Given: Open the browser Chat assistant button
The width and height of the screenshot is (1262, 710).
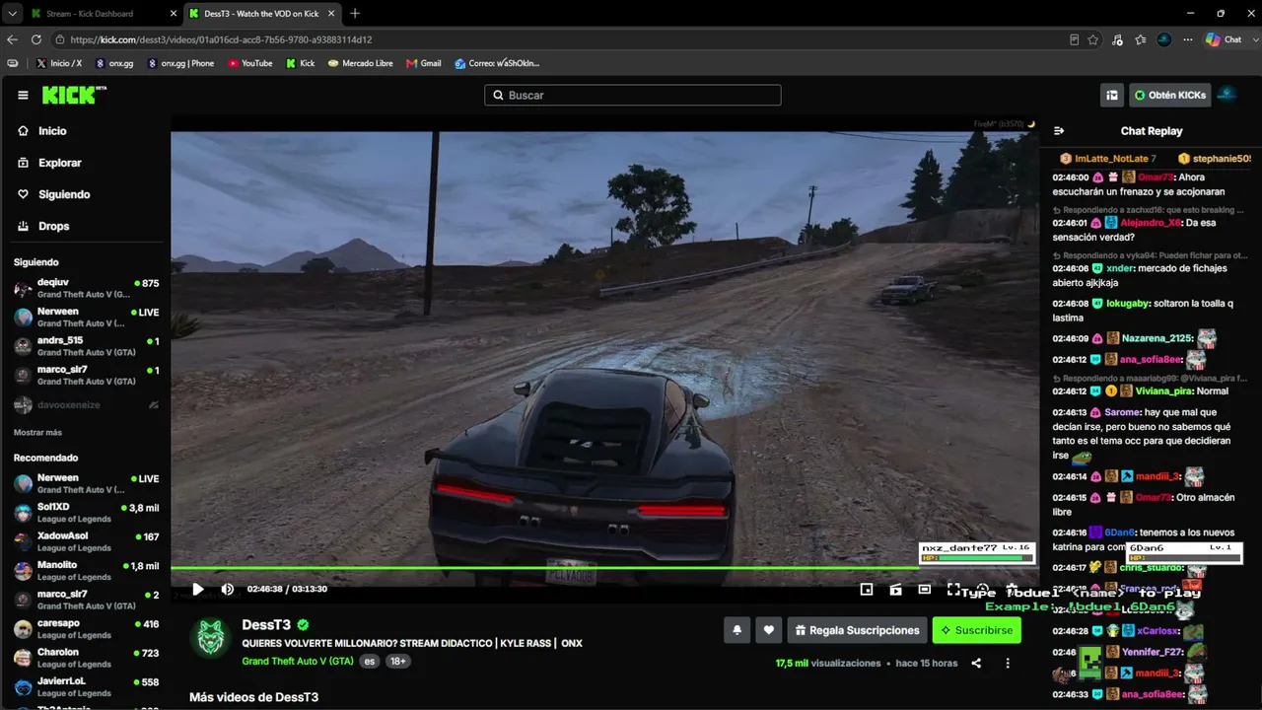Looking at the screenshot, I should [x=1225, y=39].
